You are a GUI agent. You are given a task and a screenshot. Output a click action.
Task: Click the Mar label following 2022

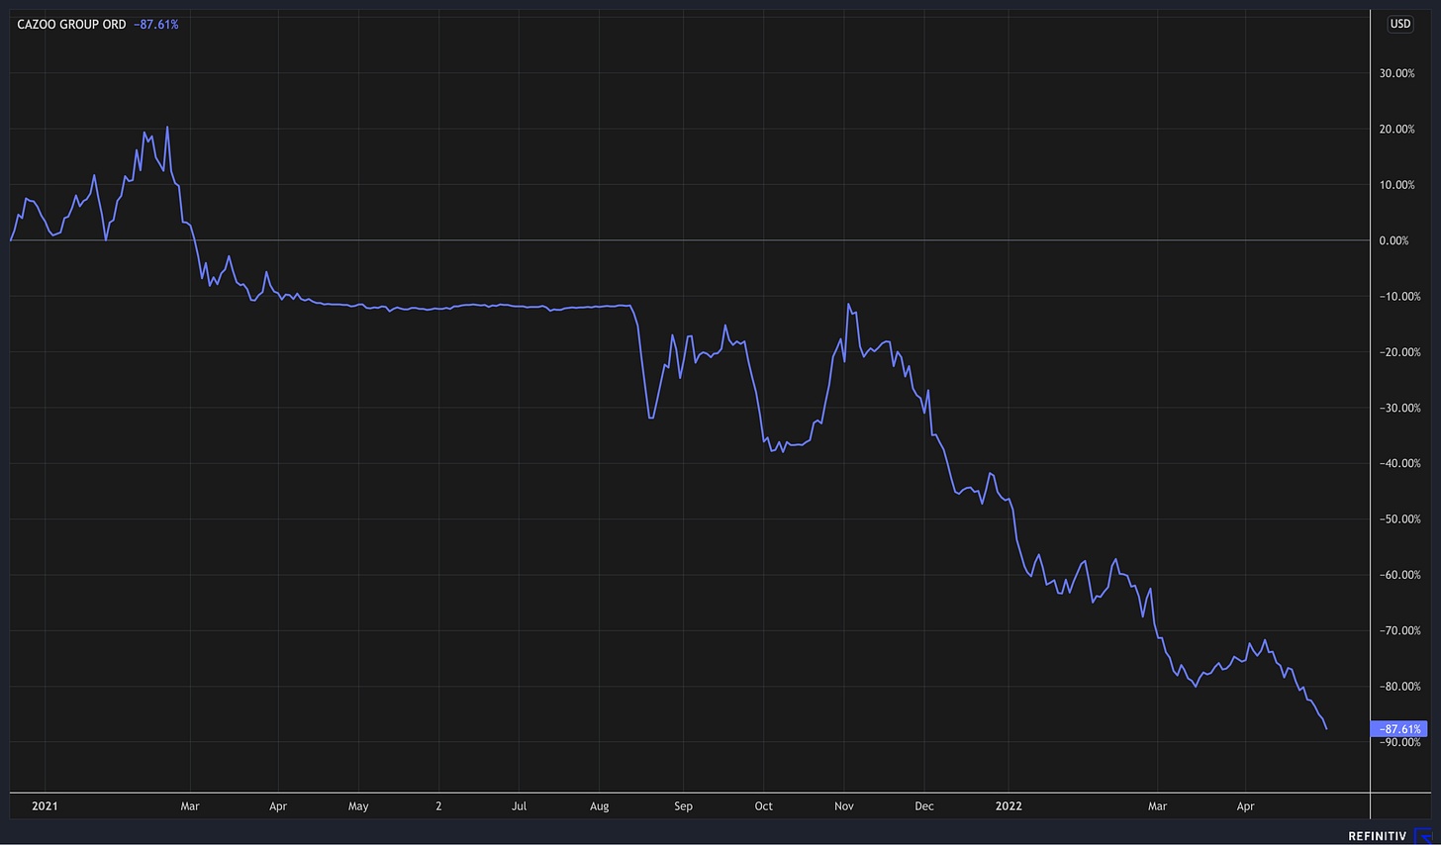click(1157, 806)
